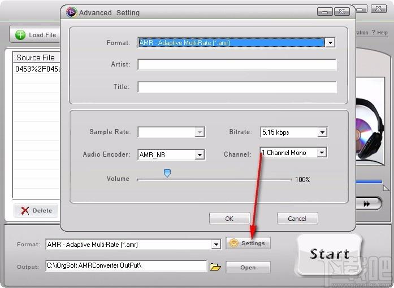Expand the Bitrate 5.15 kbps dropdown
Screen dimensions: 394x288
pos(322,132)
